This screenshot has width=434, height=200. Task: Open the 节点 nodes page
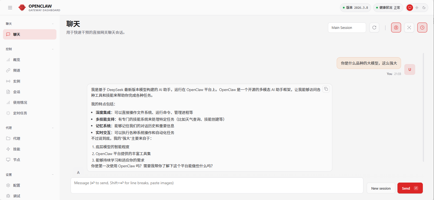point(30,160)
